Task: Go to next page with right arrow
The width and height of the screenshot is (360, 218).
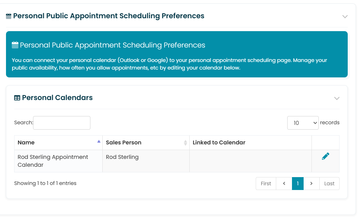Action: point(311,183)
